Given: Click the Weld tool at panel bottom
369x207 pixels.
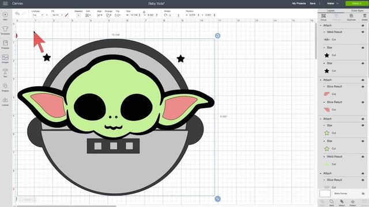Looking at the screenshot, I should (x=332, y=203).
